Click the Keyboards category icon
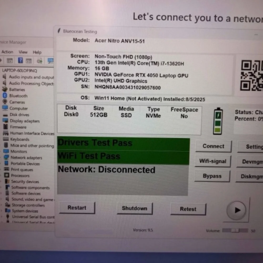Screen dimensions: 263x263 click(6, 139)
